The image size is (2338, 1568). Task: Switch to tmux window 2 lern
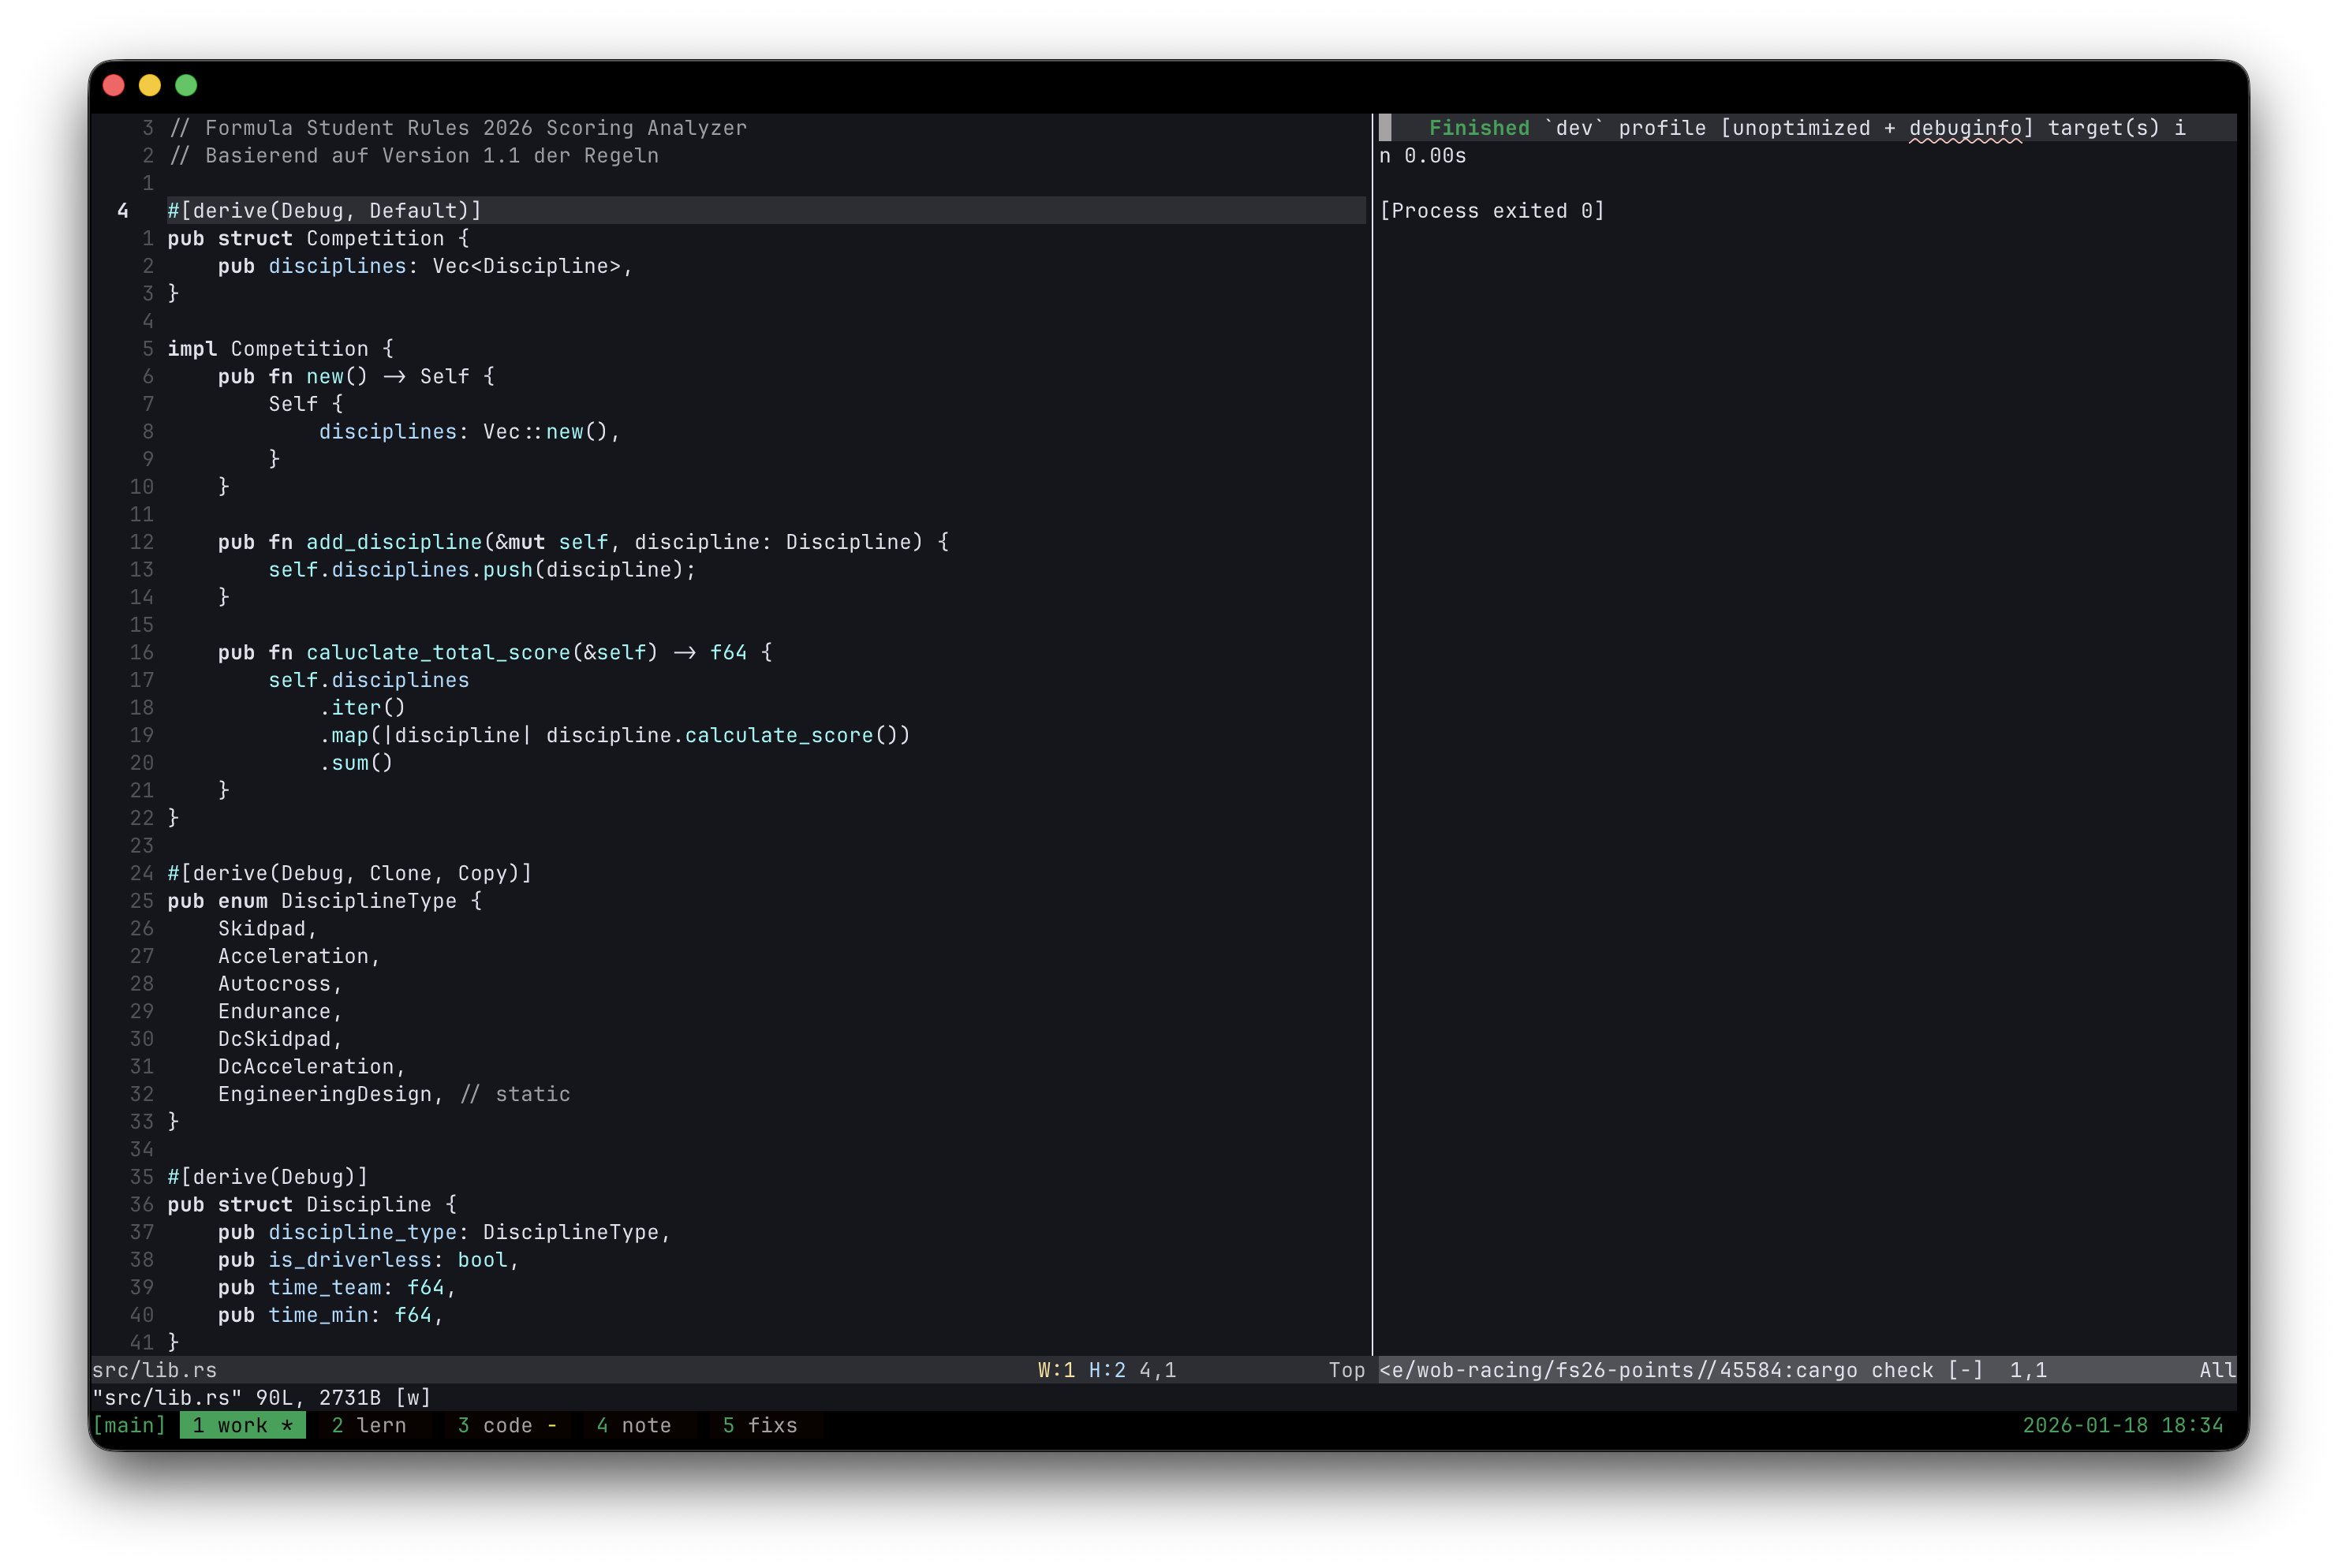tap(369, 1425)
